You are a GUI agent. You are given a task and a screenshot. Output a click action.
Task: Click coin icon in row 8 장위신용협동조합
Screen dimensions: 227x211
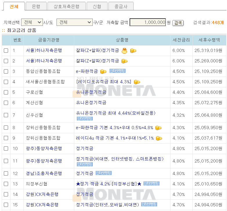[x=158, y=128]
